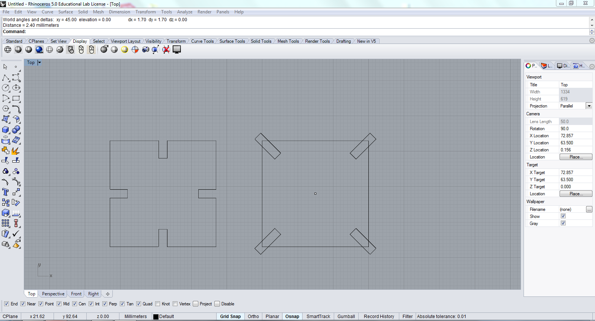595x321 pixels.
Task: Select the Ellipse tool in sidebar
Action: click(16, 88)
